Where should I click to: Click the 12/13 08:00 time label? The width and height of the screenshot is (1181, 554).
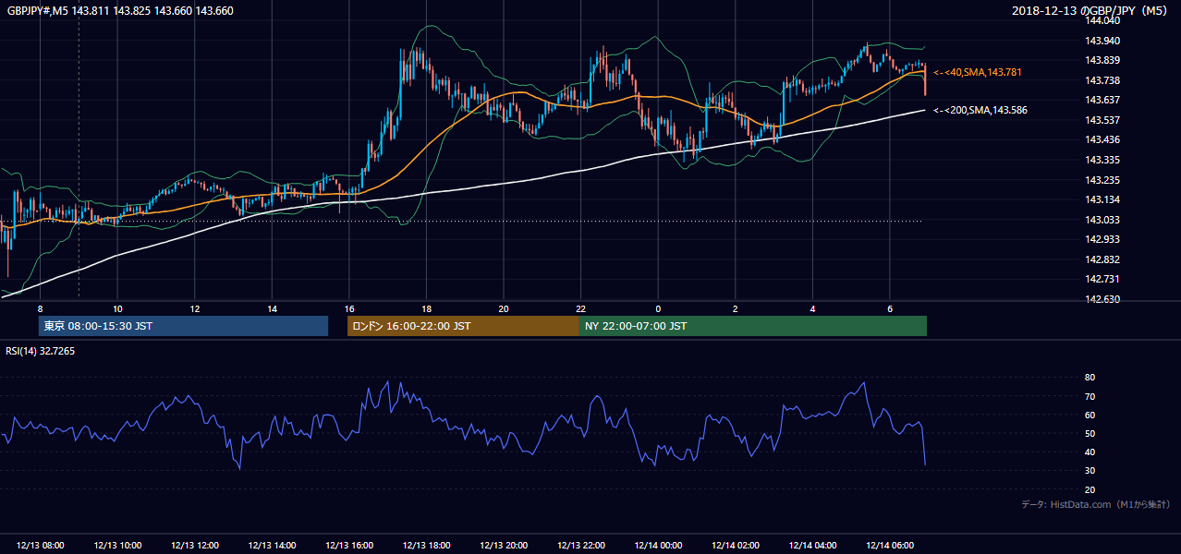click(41, 546)
